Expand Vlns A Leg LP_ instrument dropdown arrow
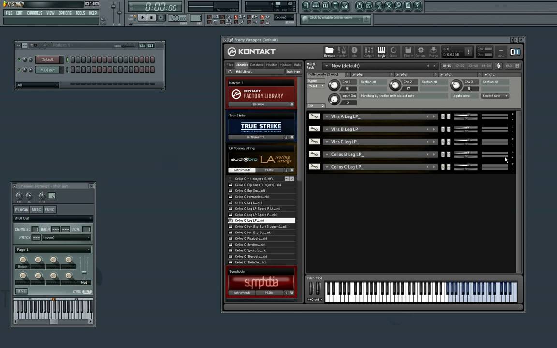 coord(327,116)
